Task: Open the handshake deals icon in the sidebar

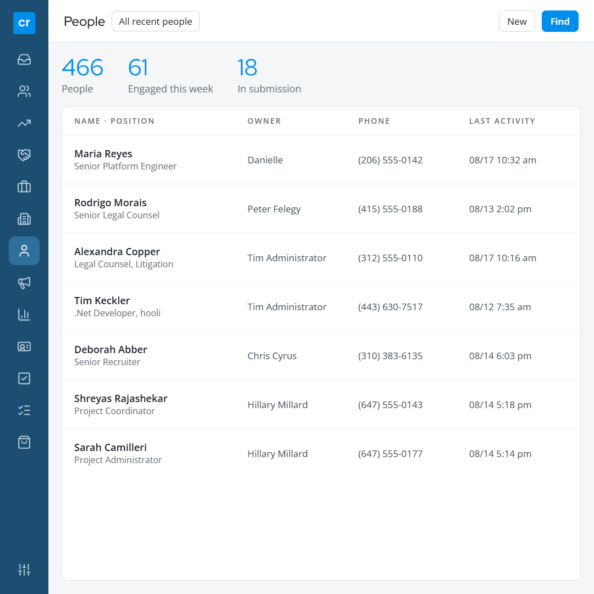Action: pos(24,155)
